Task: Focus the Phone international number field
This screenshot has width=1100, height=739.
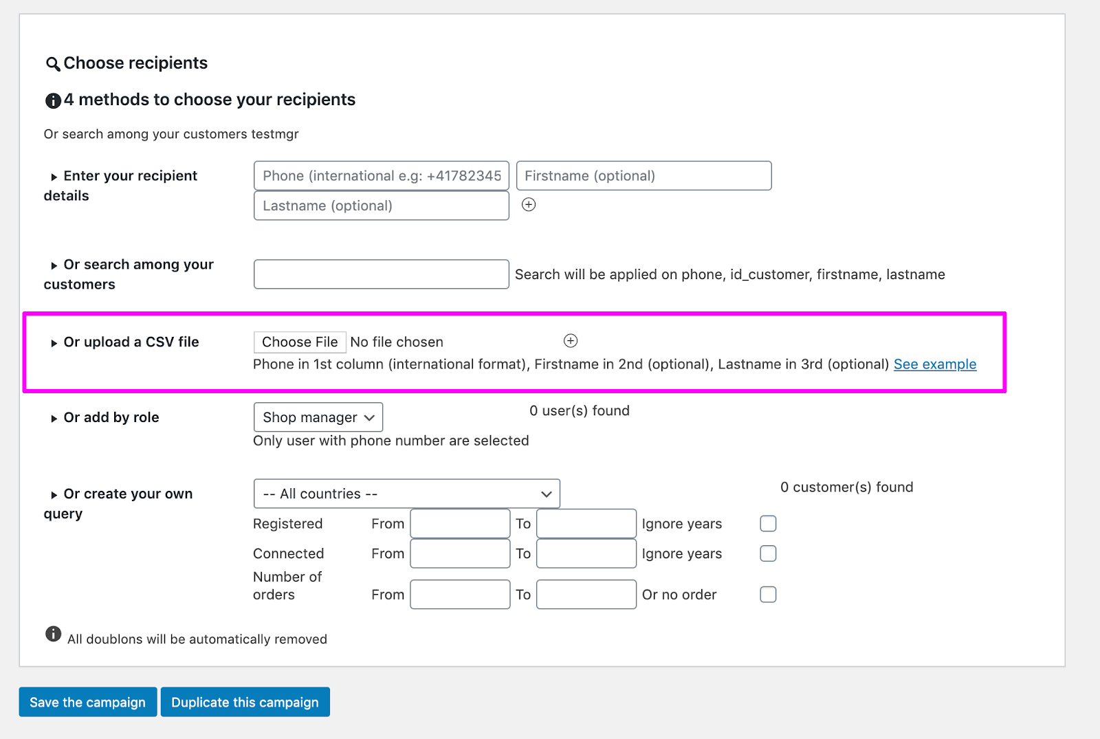Action: click(x=382, y=176)
